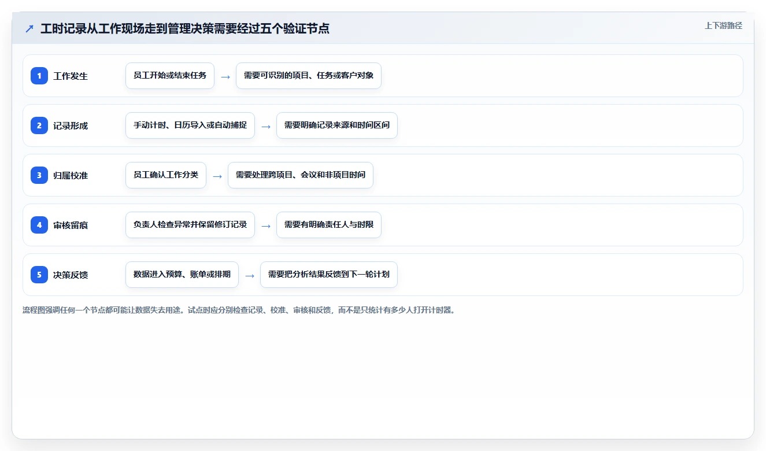The width and height of the screenshot is (766, 451).
Task: Click the footnote starting 流程图强调任何一个节点
Action: point(239,310)
